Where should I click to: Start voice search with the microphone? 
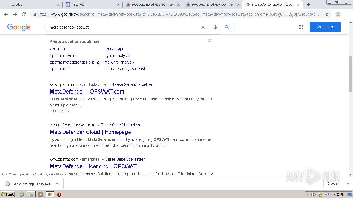pyautogui.click(x=215, y=27)
